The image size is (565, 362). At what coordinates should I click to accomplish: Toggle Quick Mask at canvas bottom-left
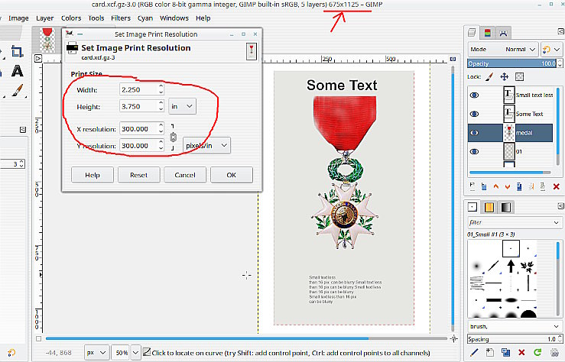point(38,338)
